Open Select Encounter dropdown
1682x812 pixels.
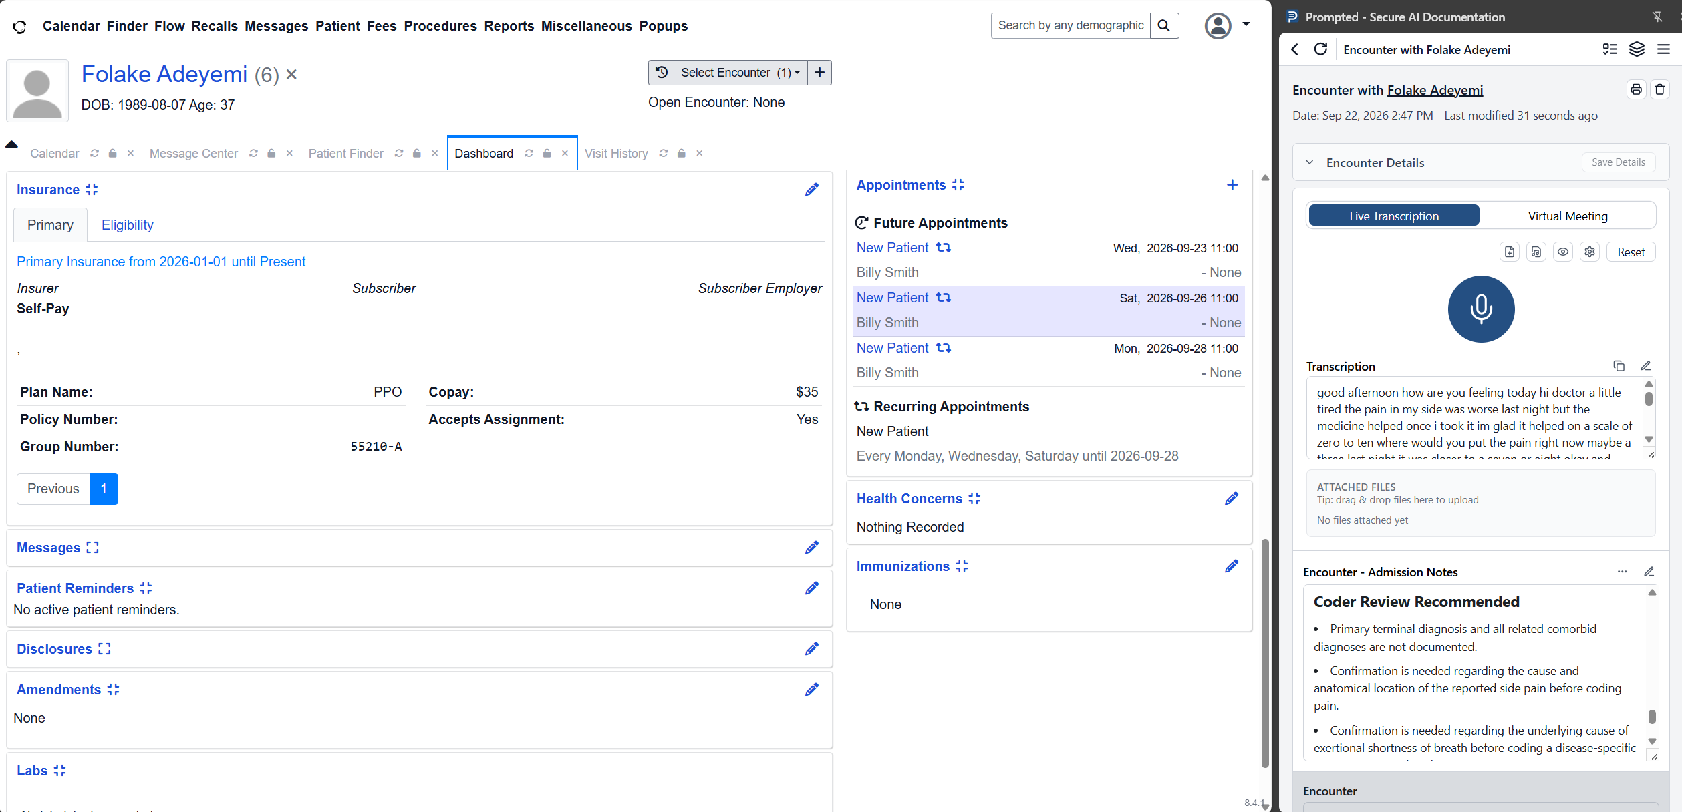click(740, 73)
